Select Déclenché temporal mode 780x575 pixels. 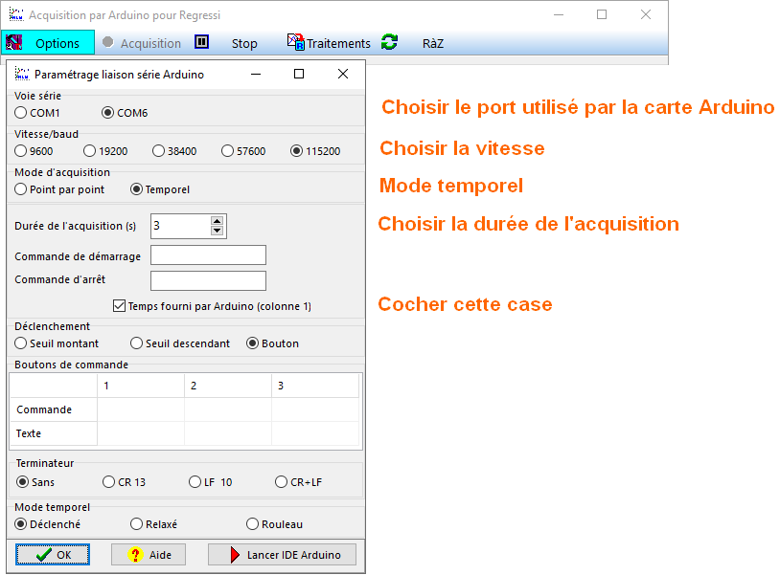tap(47, 524)
